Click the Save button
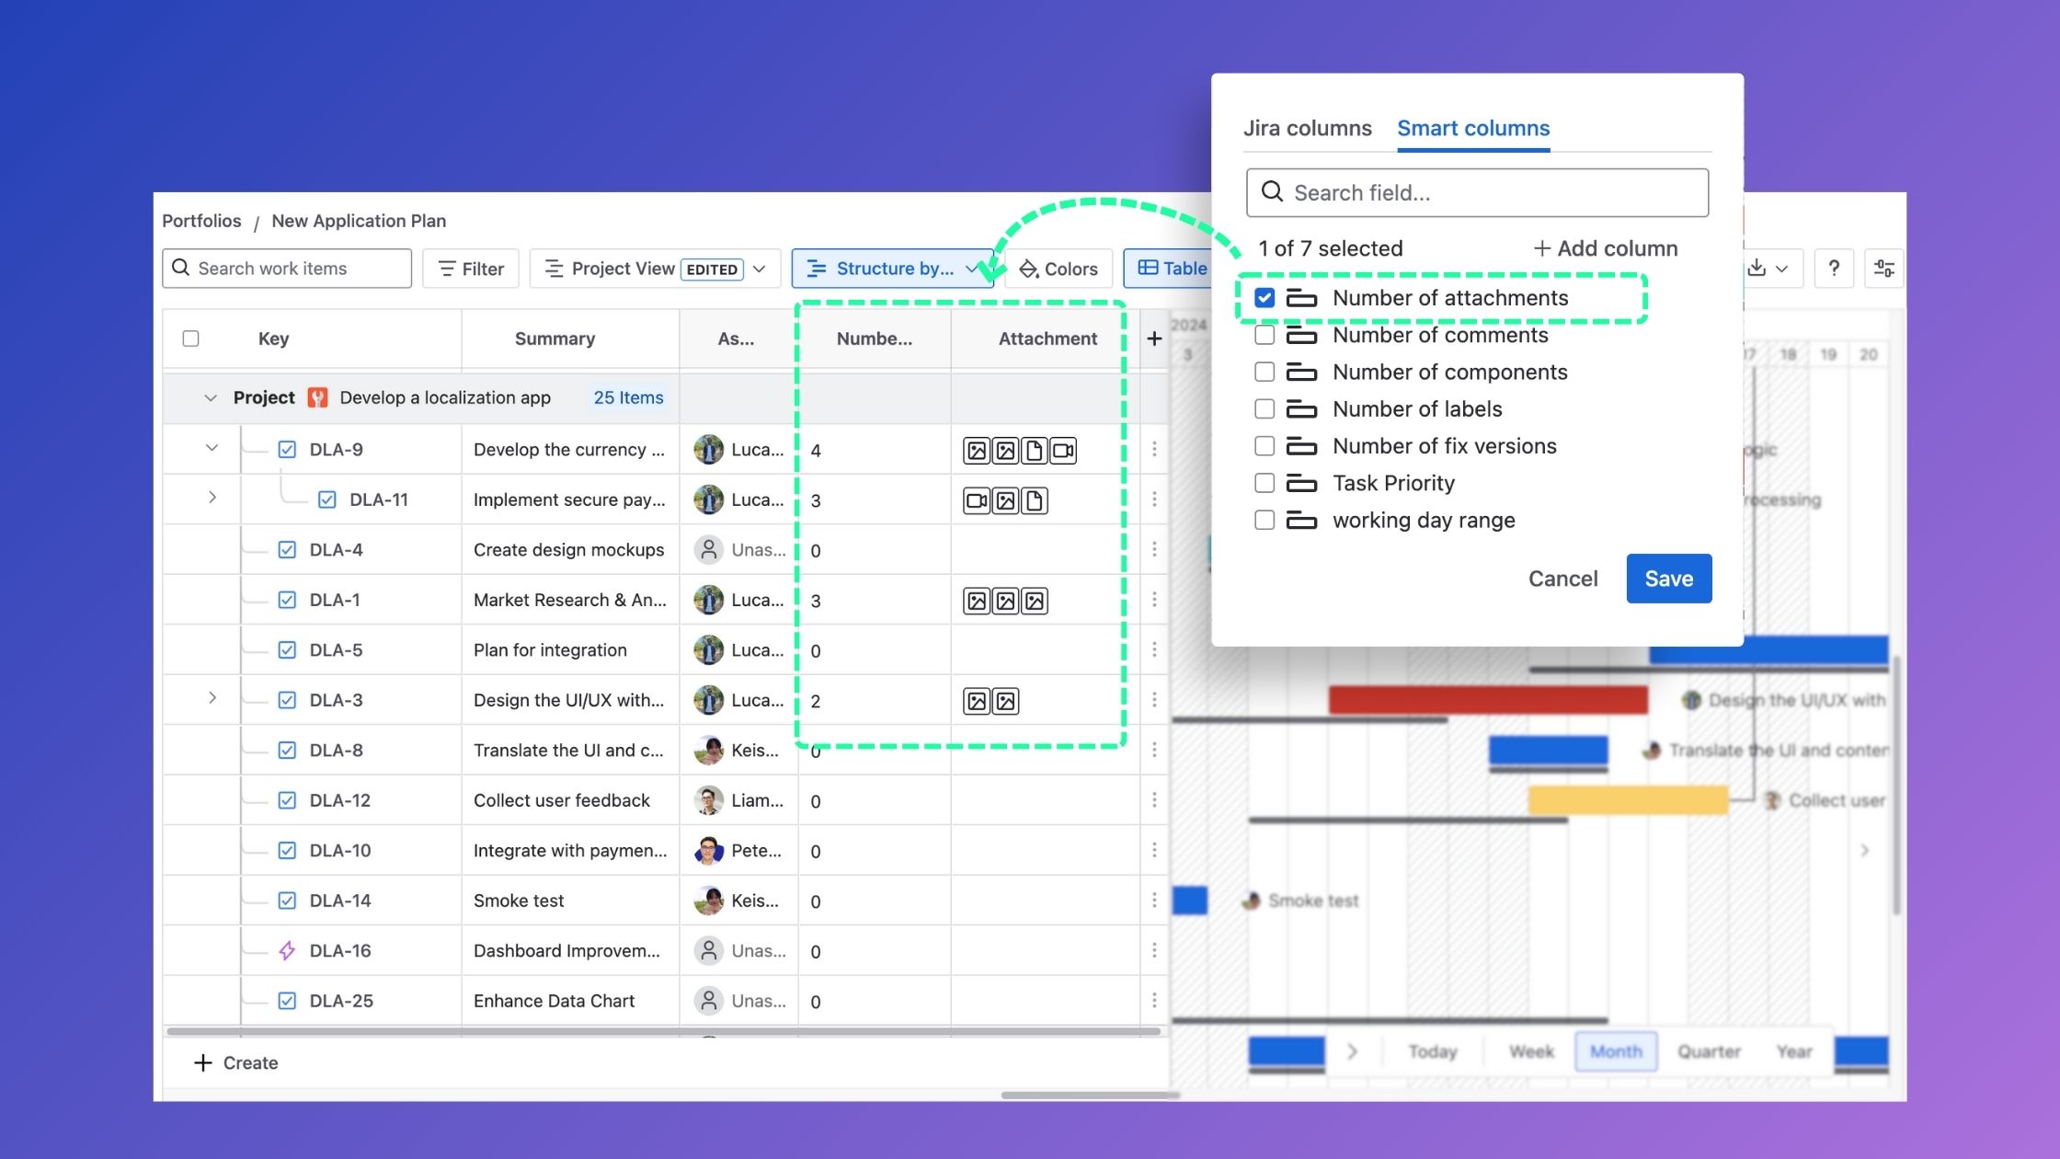 [1669, 579]
